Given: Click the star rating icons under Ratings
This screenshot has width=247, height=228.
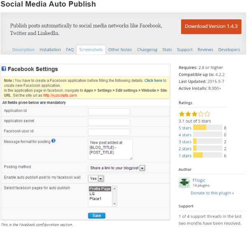Looking at the screenshot, I should (x=194, y=114).
